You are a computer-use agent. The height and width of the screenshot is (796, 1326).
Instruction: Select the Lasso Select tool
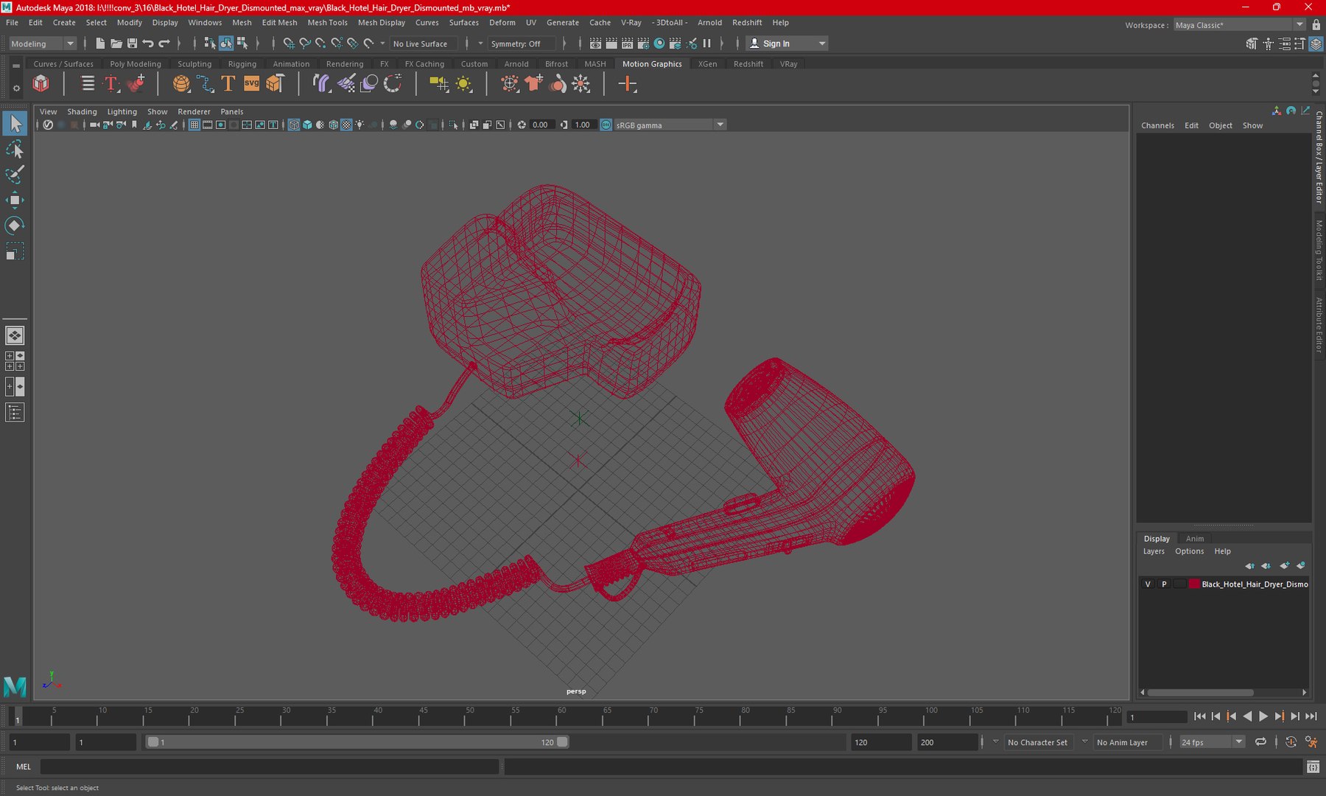click(x=15, y=150)
